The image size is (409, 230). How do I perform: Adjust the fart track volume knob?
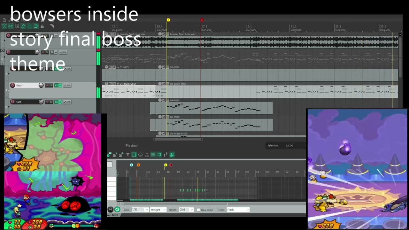[41, 102]
